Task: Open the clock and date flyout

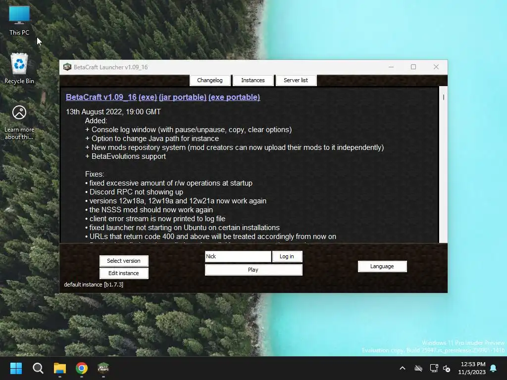Action: 472,368
